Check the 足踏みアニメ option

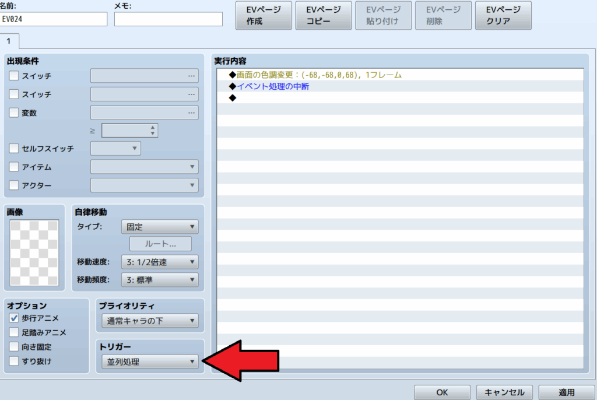click(14, 332)
